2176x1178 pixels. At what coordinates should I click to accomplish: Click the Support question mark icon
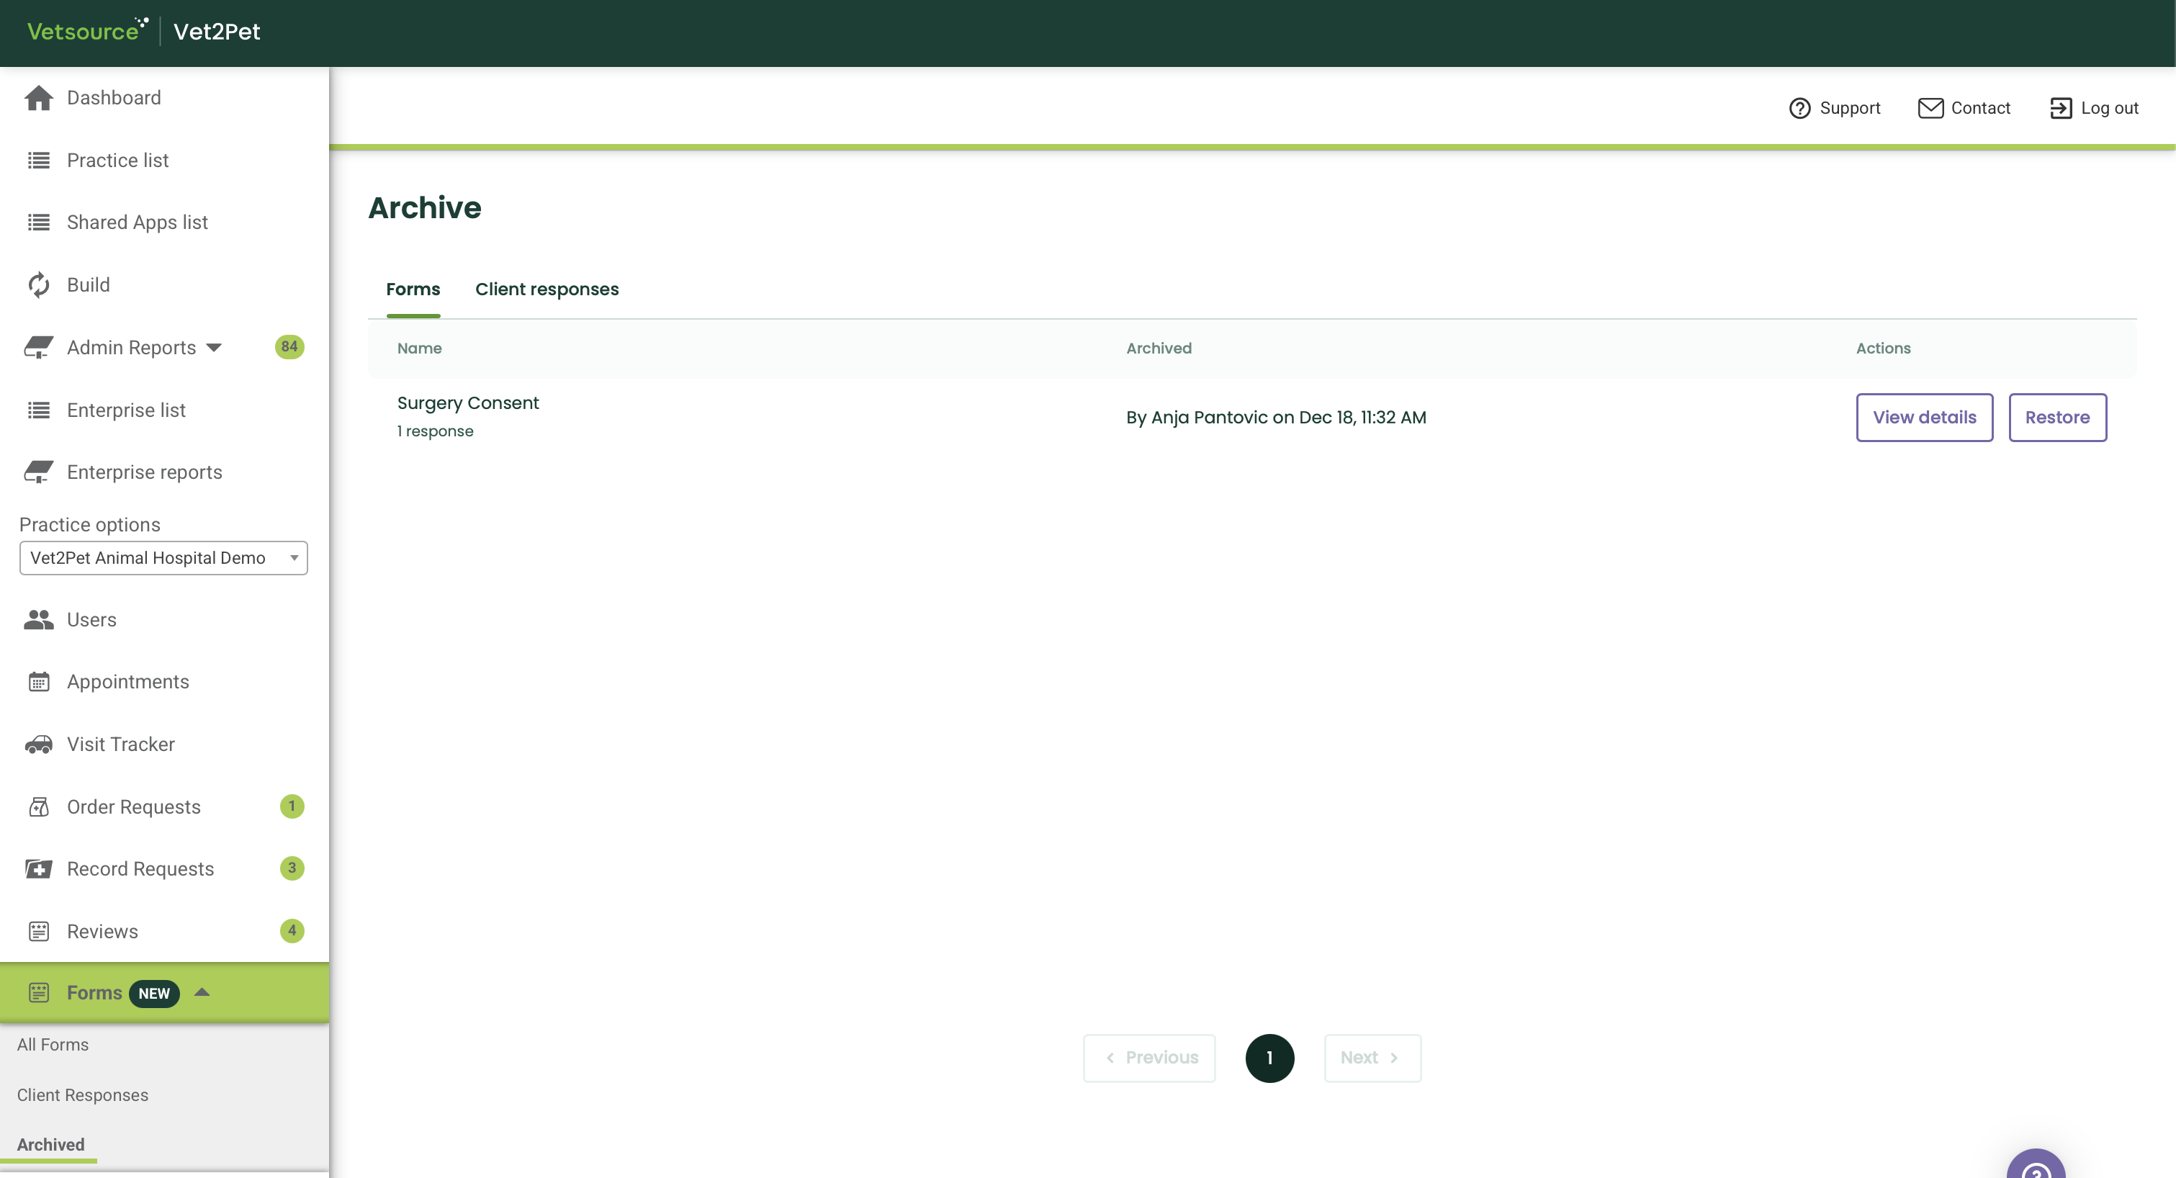click(1799, 108)
